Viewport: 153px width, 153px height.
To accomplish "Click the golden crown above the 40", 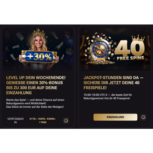I will (138, 38).
